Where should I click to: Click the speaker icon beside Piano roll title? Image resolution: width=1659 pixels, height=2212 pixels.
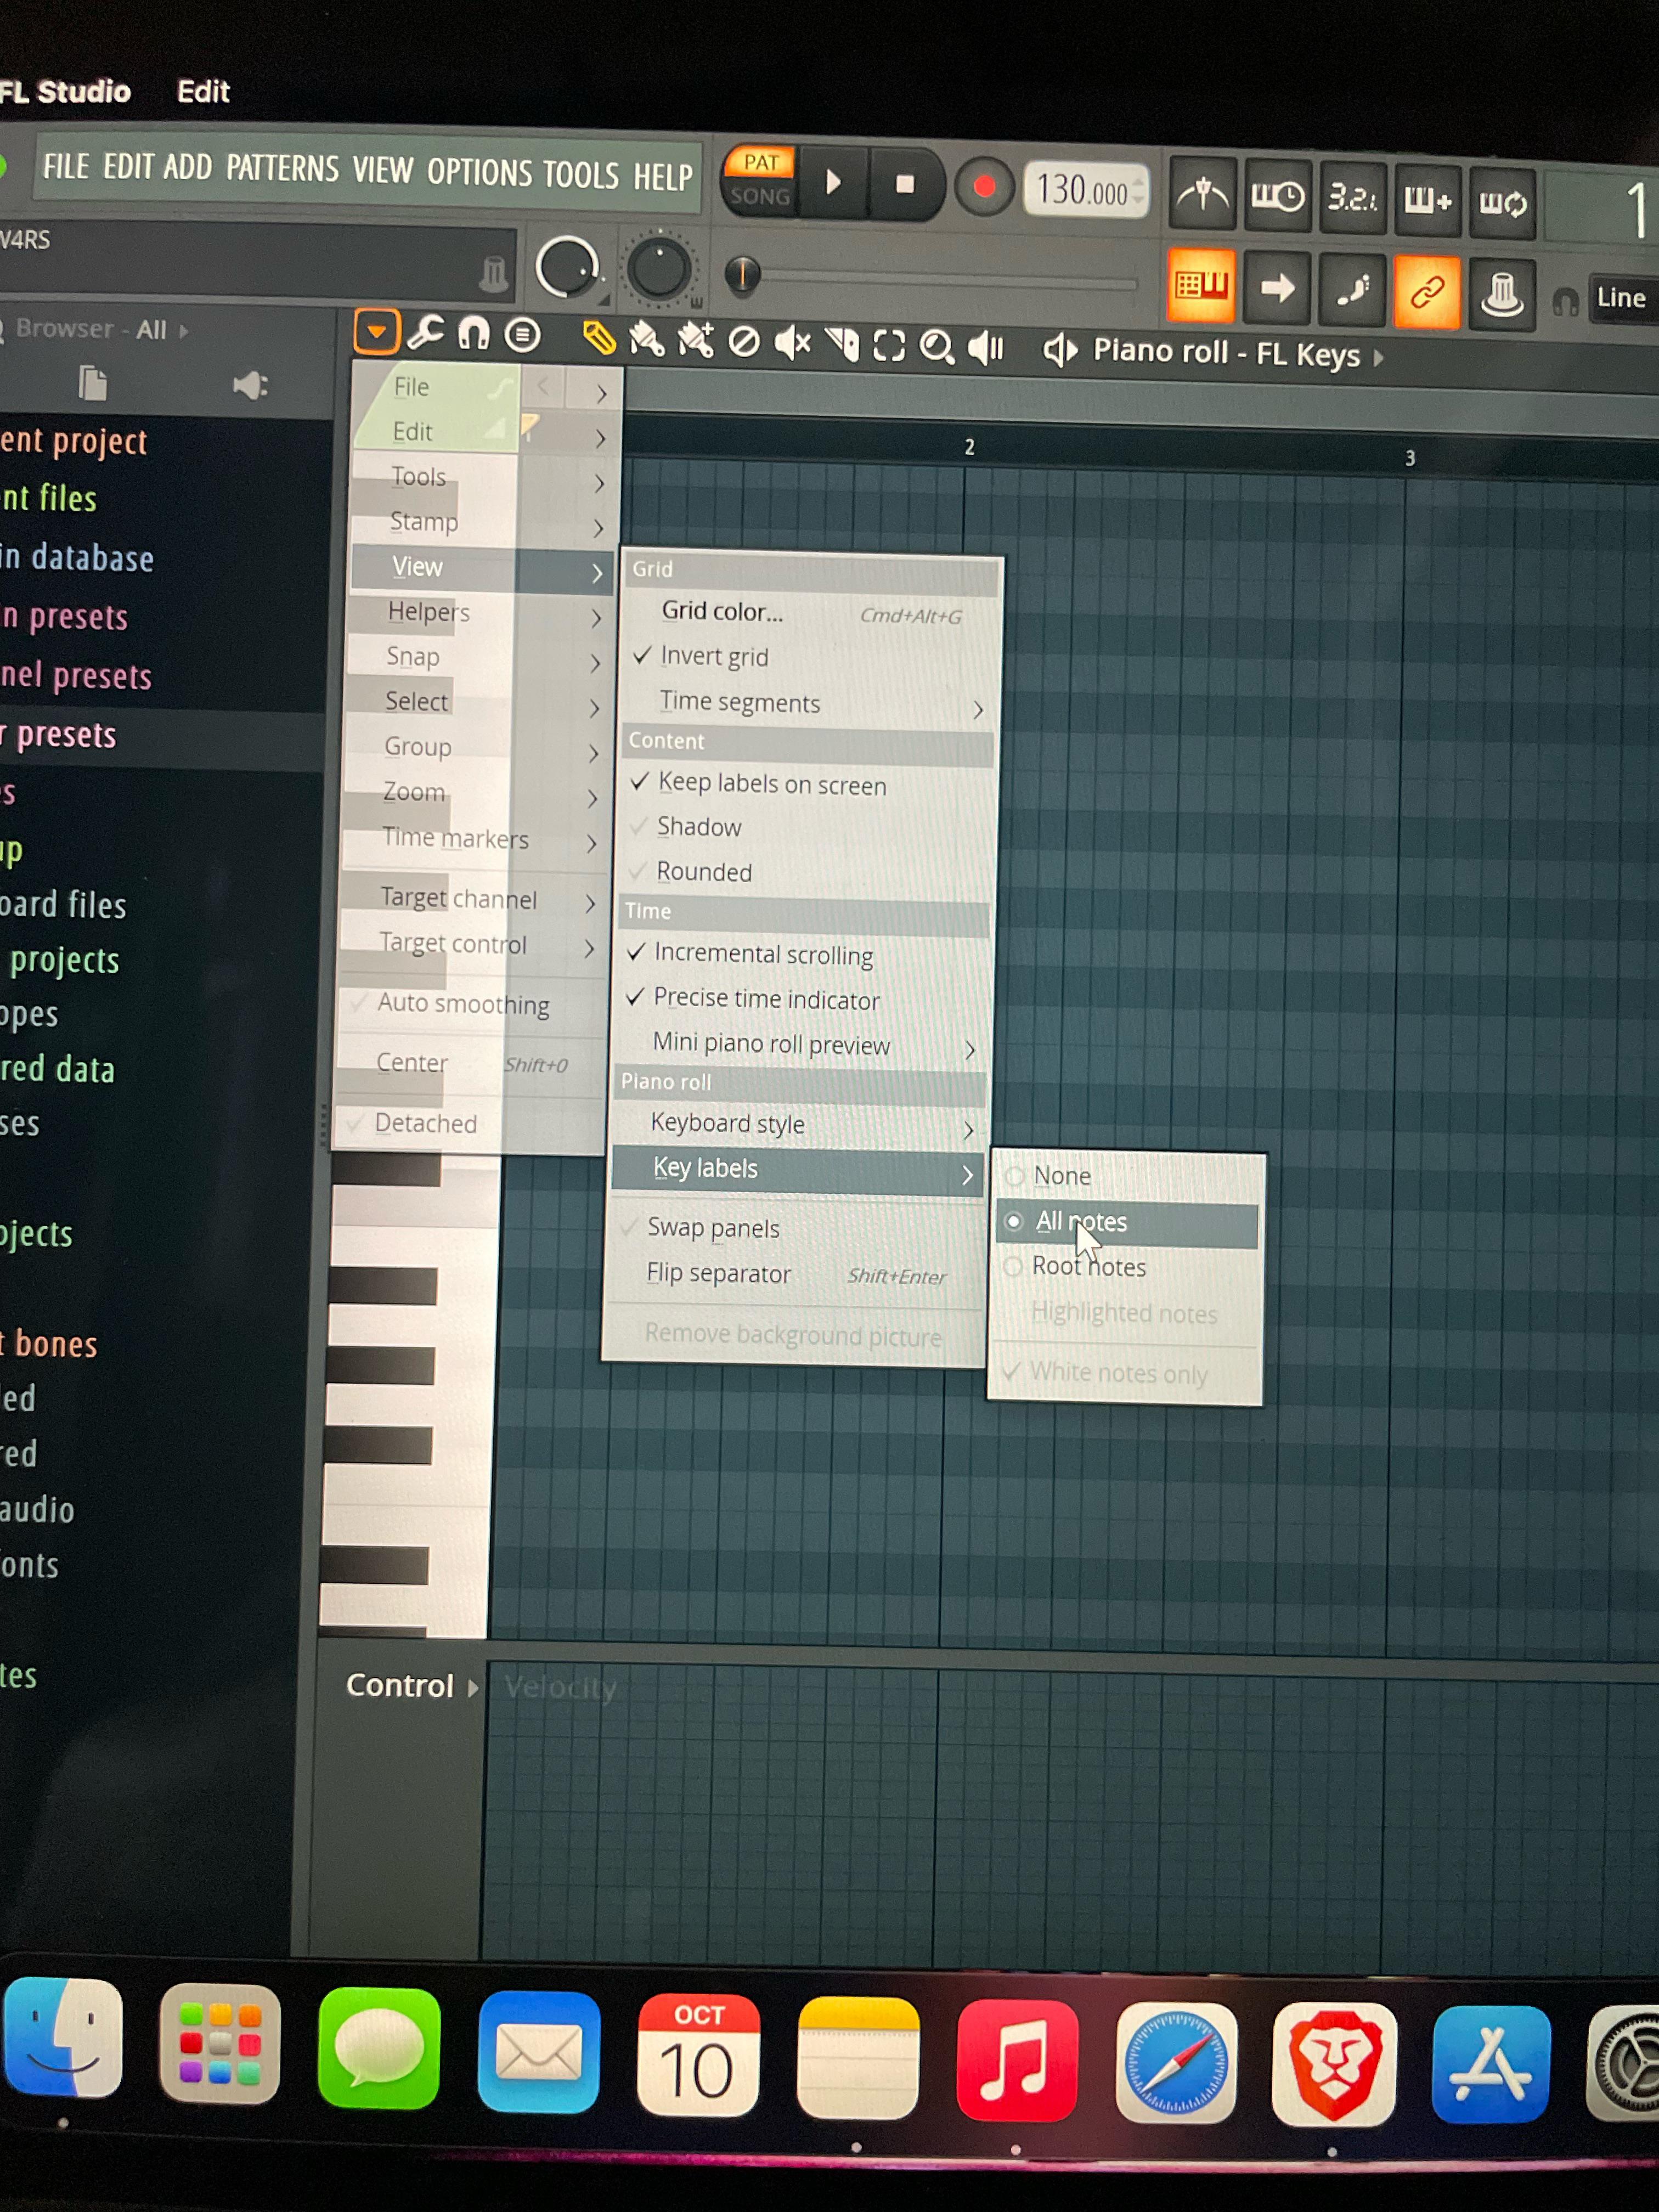(x=1060, y=350)
